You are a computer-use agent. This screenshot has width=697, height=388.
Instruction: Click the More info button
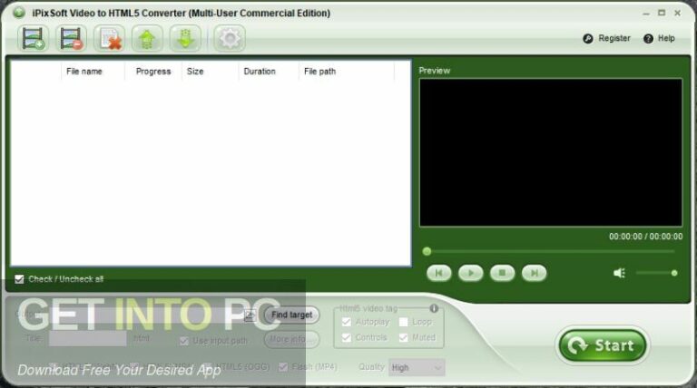[291, 340]
